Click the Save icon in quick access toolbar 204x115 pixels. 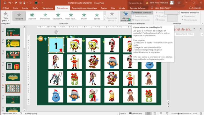[x=5, y=3]
